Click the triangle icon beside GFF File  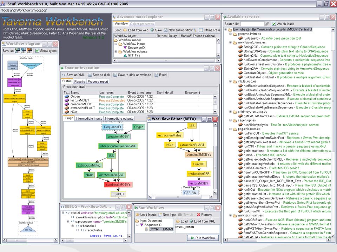[125, 55]
